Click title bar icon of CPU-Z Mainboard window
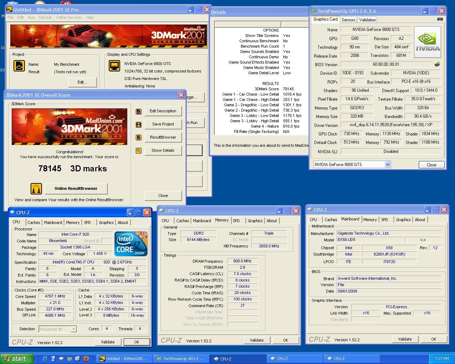 (x=310, y=210)
